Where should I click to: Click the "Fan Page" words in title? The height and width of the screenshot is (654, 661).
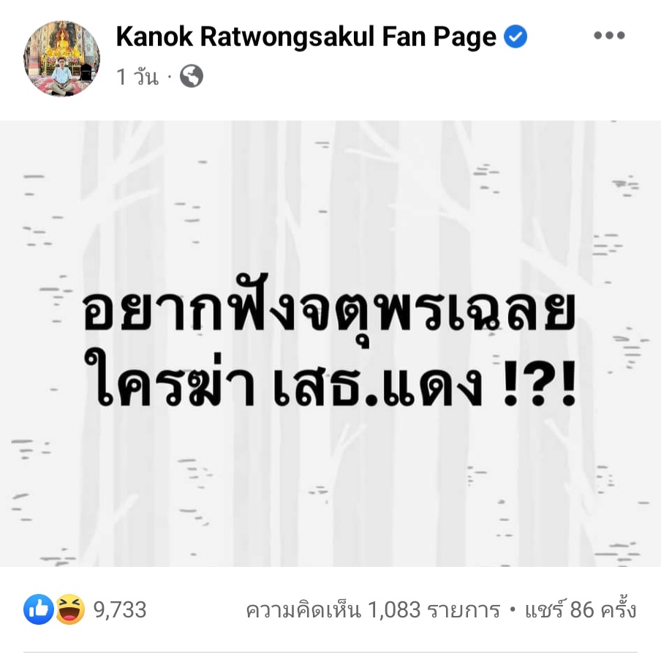[439, 37]
